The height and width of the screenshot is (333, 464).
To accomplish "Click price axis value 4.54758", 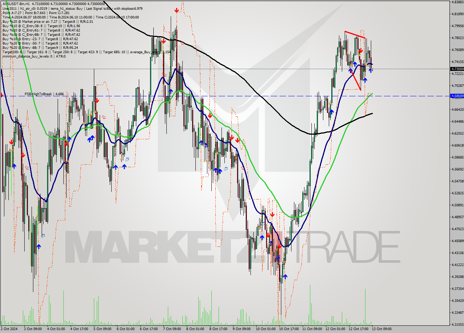I will (x=457, y=181).
